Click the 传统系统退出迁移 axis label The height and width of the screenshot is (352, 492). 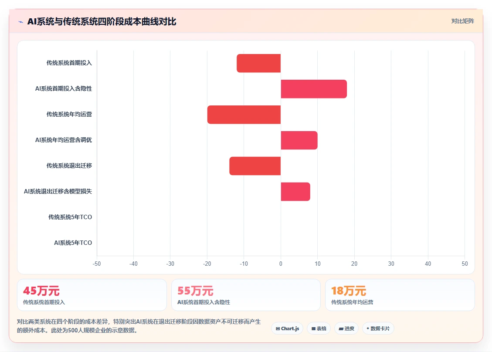click(69, 166)
